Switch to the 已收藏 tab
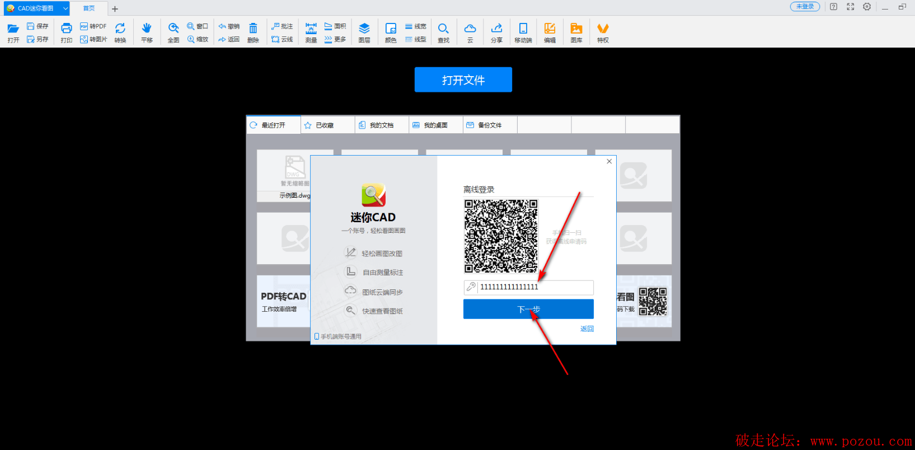The height and width of the screenshot is (450, 915). pos(327,125)
